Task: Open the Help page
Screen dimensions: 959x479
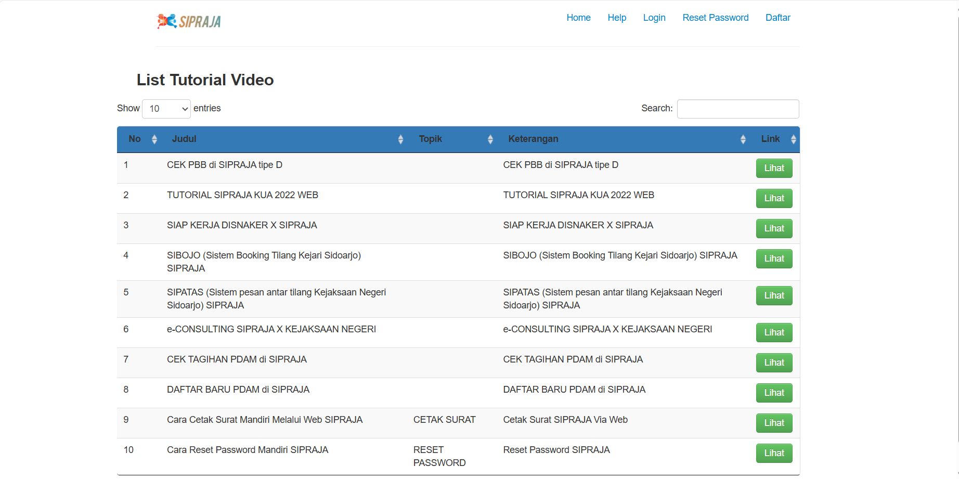Action: [x=617, y=18]
